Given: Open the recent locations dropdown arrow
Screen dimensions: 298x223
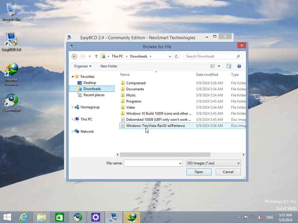Looking at the screenshot, I should tap(90, 56).
